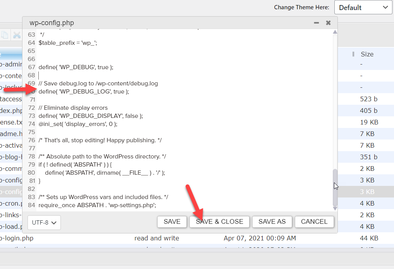The image size is (394, 269).
Task: Click the Apr 07, 2021 00:09 AM date
Action: [260, 238]
